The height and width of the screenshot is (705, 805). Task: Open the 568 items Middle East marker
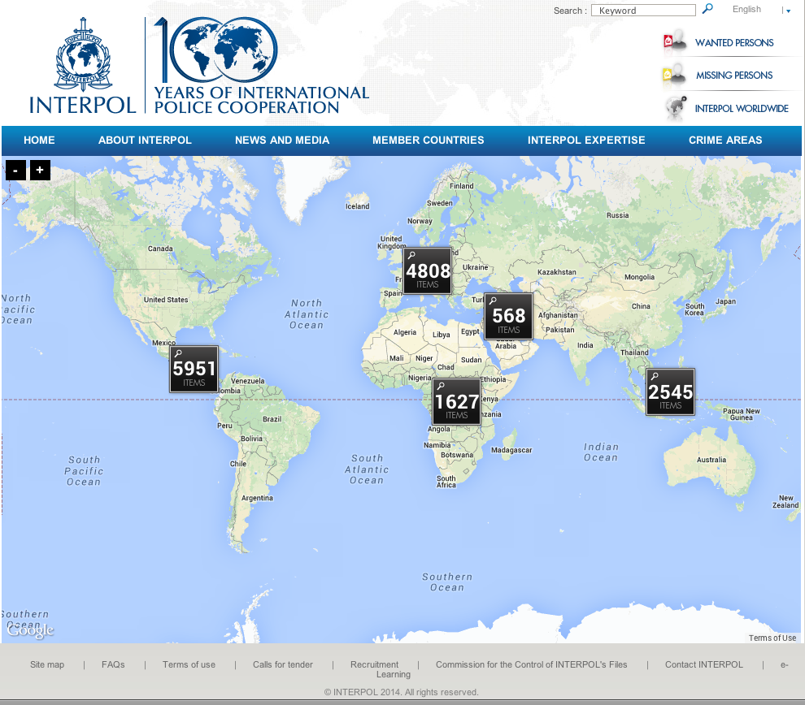point(508,316)
